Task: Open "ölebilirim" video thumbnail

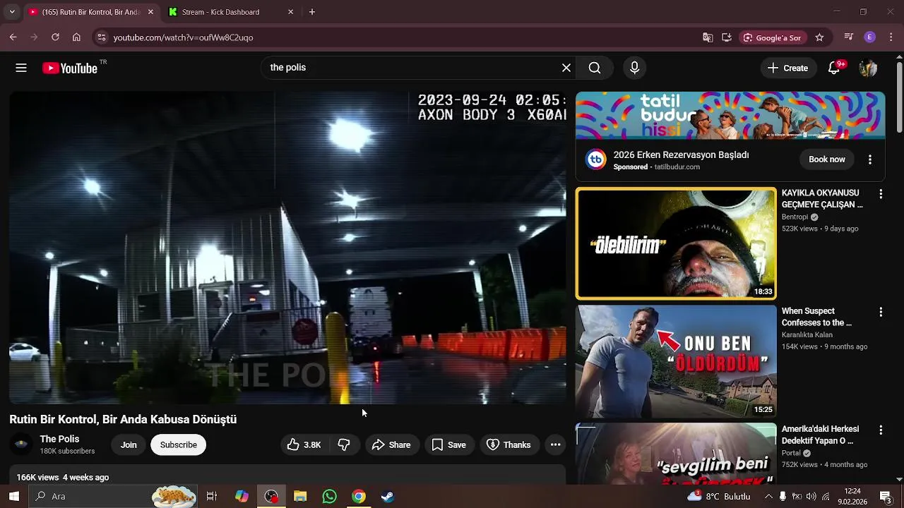Action: coord(676,243)
